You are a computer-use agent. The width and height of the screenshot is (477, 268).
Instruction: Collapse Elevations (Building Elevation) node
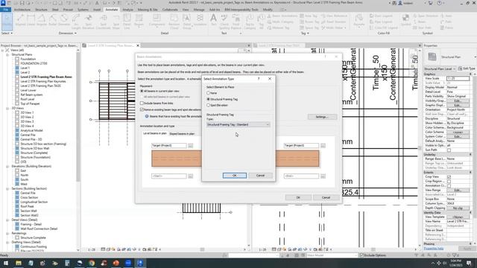point(7,166)
